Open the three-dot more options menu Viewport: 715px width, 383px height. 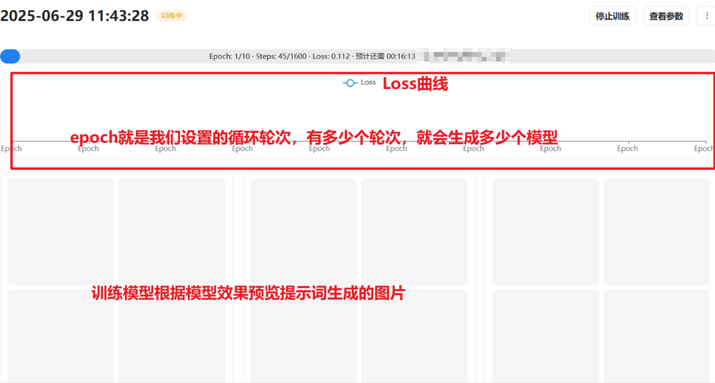tap(707, 16)
